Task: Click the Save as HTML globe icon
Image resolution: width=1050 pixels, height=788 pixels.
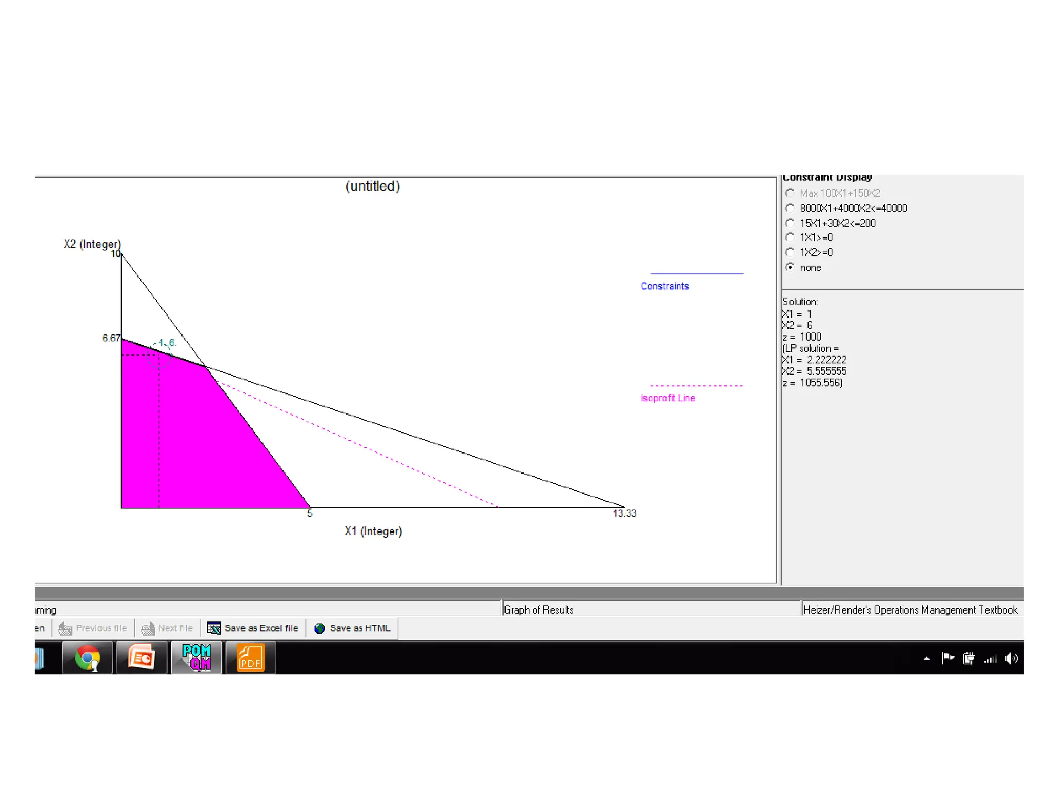Action: [319, 628]
